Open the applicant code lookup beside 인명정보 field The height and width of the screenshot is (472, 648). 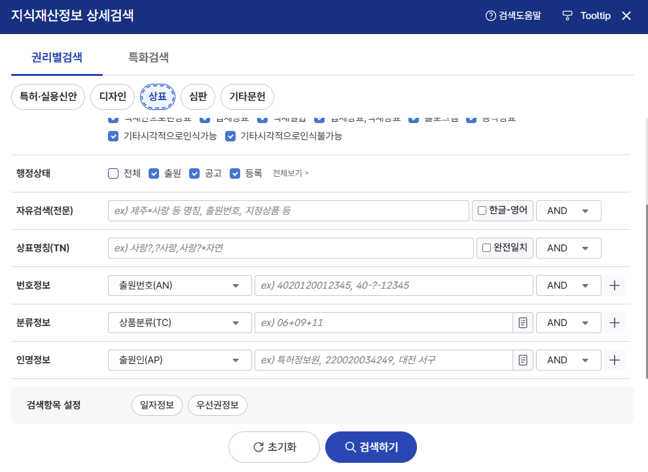coord(522,359)
